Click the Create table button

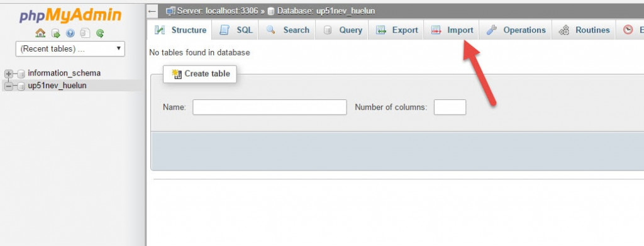click(x=199, y=74)
